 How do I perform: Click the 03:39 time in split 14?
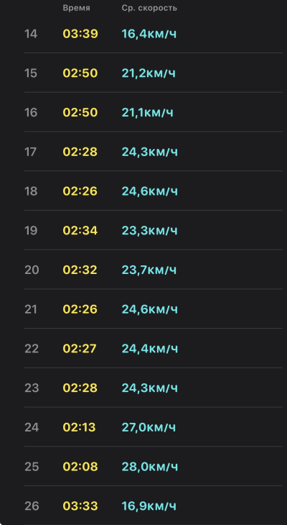coord(80,34)
